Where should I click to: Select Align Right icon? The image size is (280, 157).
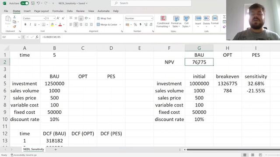(x=81, y=24)
